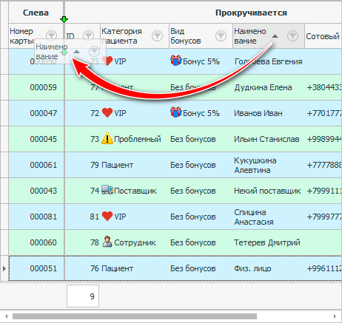Click row indicator cell for row 000059

4,87
